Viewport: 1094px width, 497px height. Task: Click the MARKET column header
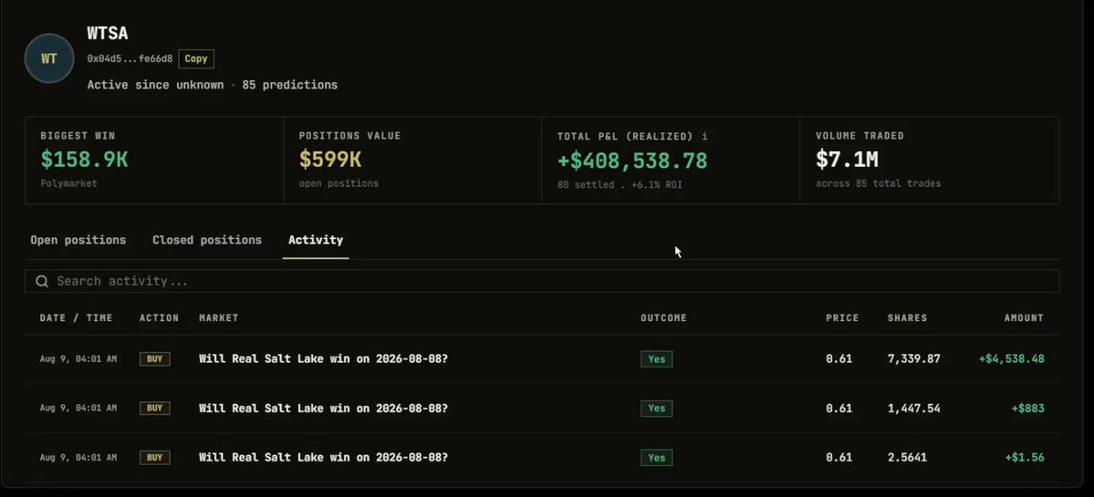click(218, 318)
